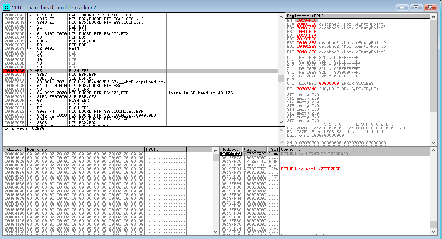
Task: Select the __vbaExceptHandler PUSH instruction
Action: pos(117,82)
